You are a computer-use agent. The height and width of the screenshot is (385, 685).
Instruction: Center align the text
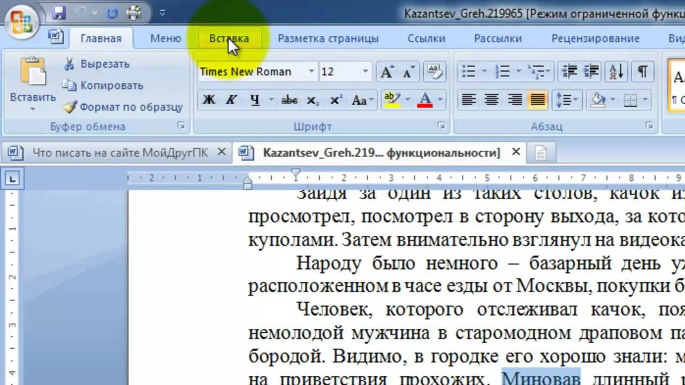(x=492, y=100)
